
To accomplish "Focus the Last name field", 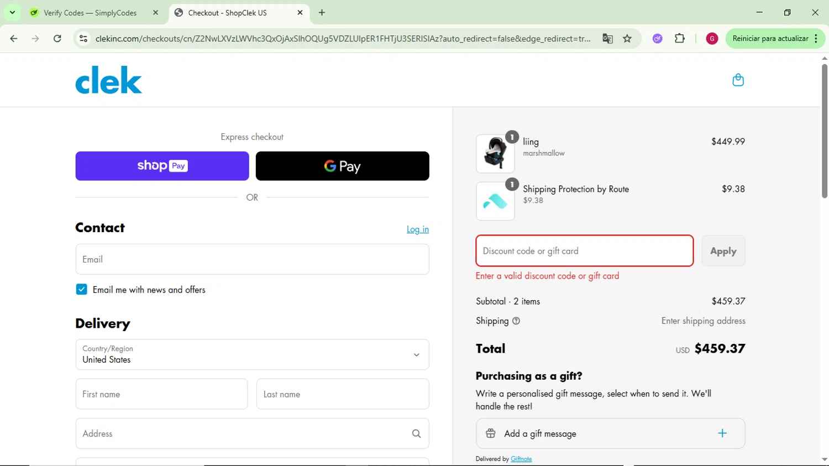I will (x=343, y=394).
